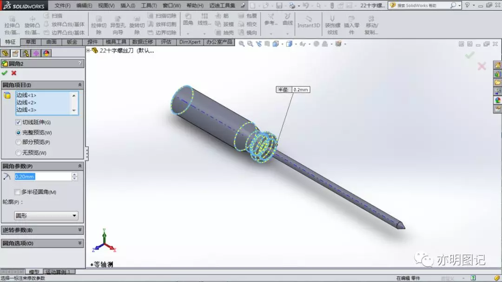
Task: Click the zoom to fit magnifier icon
Action: (241, 44)
